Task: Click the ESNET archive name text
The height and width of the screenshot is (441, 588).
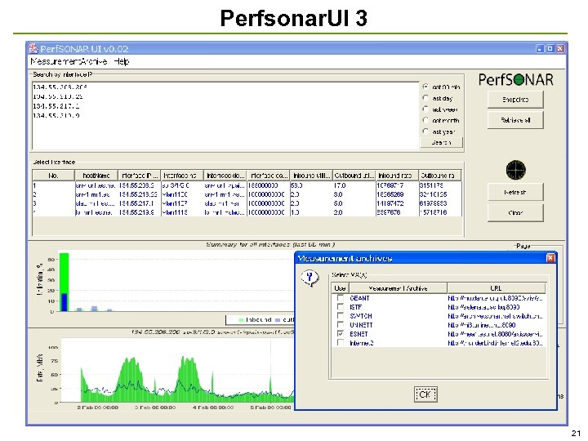Action: coord(359,334)
